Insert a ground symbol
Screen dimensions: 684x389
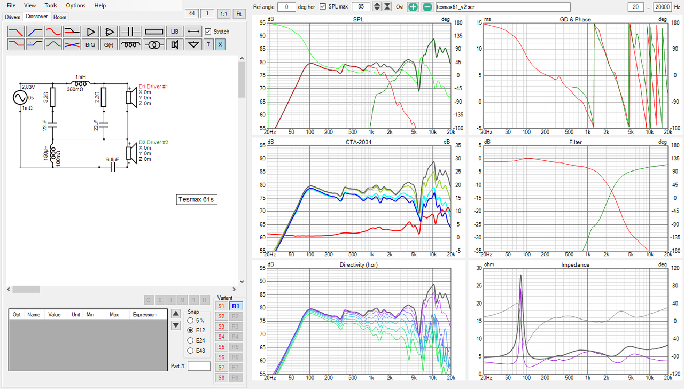[x=193, y=45]
